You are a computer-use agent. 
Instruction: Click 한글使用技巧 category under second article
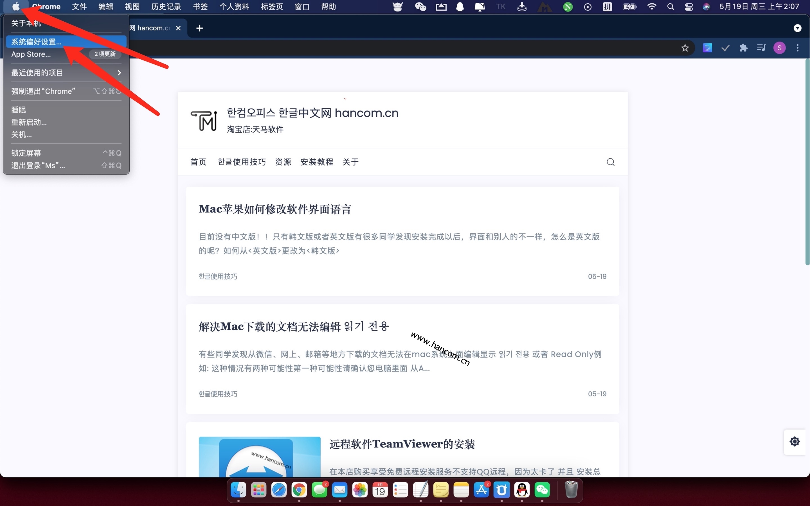click(218, 394)
